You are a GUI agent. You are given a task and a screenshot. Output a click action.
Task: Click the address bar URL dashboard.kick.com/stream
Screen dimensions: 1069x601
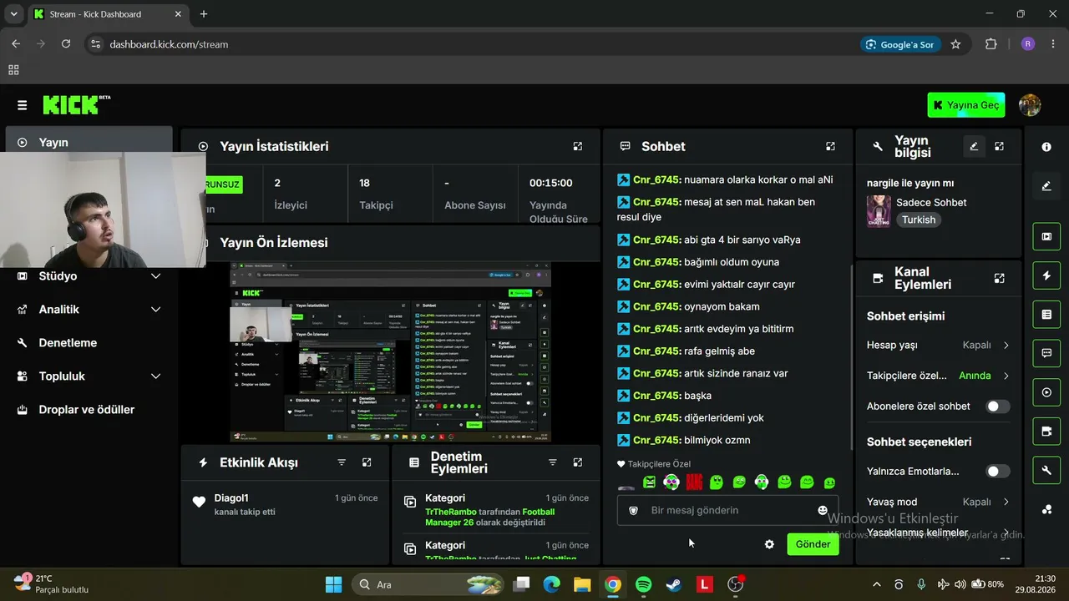[169, 44]
